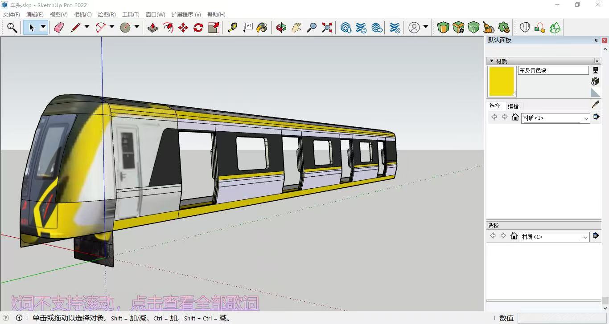
Task: Toggle auto-hide pin on 默认面板
Action: pyautogui.click(x=596, y=40)
